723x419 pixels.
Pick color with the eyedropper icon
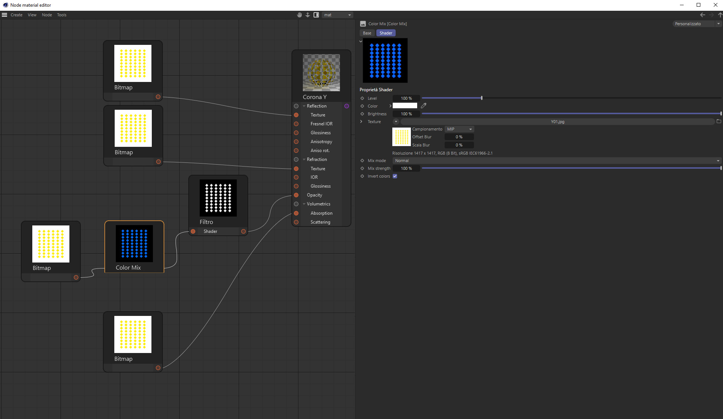[423, 106]
